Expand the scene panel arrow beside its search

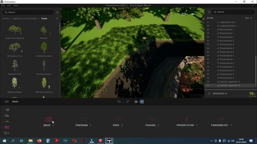[210, 12]
